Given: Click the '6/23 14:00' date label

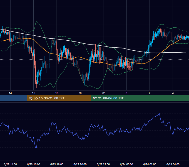Looking at the screenshot, I should (10, 164).
